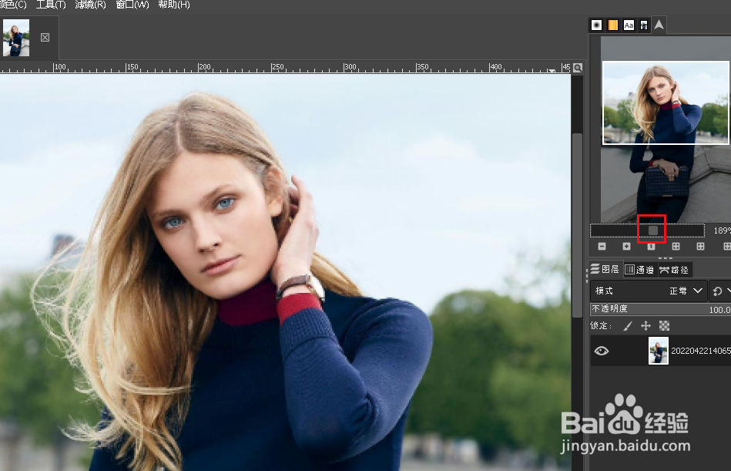Switch to the 图层 layers tab
Screen dimensions: 731x471
pyautogui.click(x=605, y=270)
